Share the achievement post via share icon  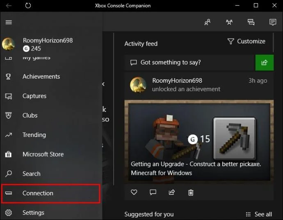[171, 192]
